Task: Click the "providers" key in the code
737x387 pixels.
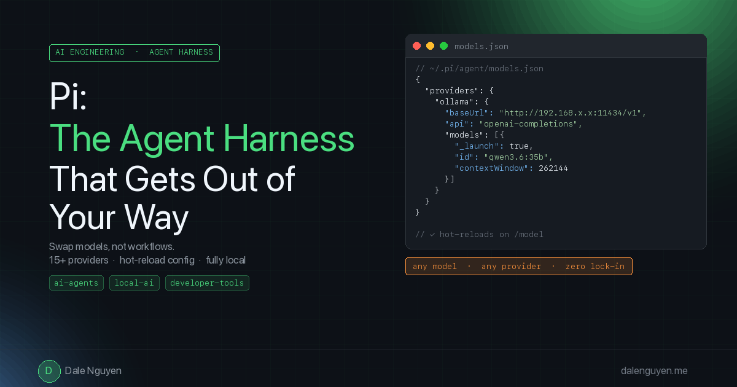Action: (452, 90)
